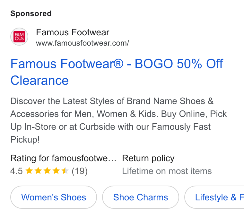Click the Famous Footwear advertiser name
Image resolution: width=244 pixels, height=219 pixels.
tap(73, 32)
